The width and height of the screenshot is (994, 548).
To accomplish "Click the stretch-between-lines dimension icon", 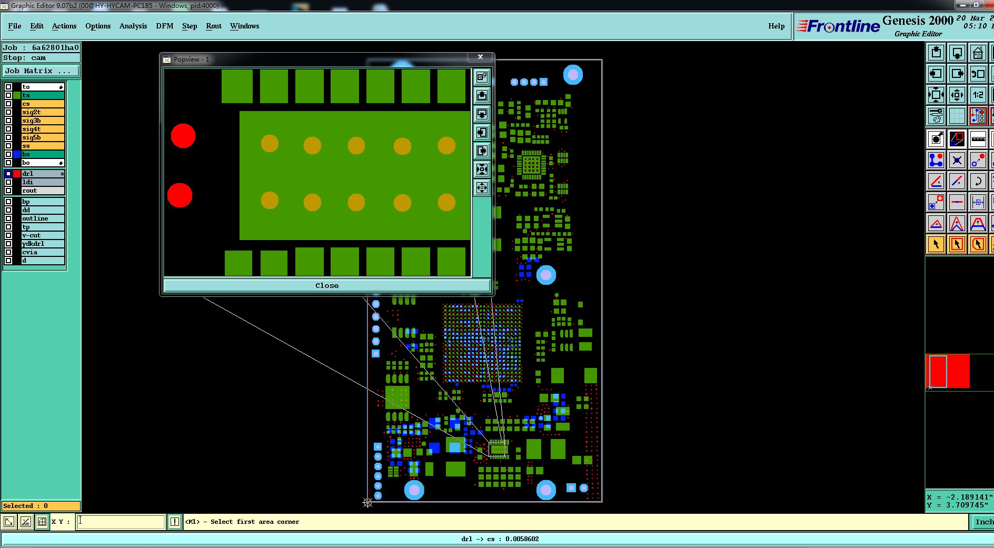I will click(x=978, y=202).
